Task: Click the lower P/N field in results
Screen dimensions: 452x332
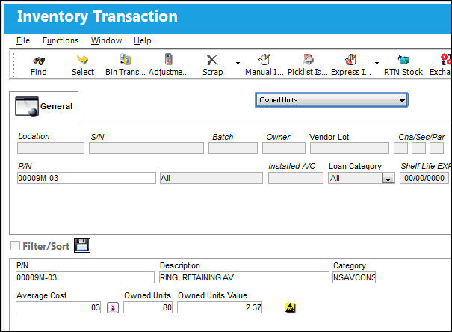Action: (x=85, y=277)
